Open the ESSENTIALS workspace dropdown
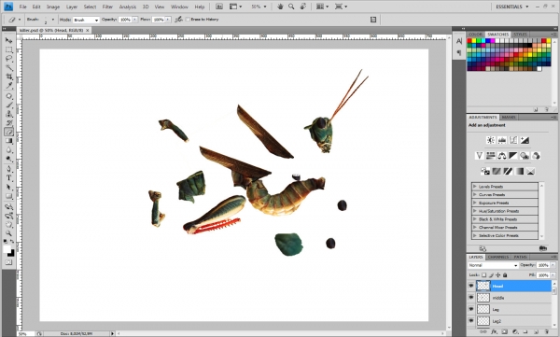 tap(511, 7)
